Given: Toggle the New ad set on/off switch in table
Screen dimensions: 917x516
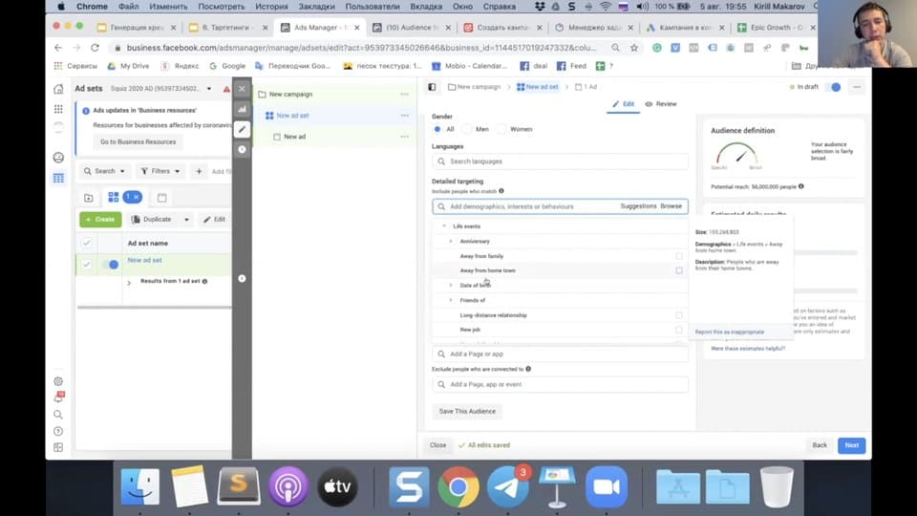Looking at the screenshot, I should (x=110, y=265).
